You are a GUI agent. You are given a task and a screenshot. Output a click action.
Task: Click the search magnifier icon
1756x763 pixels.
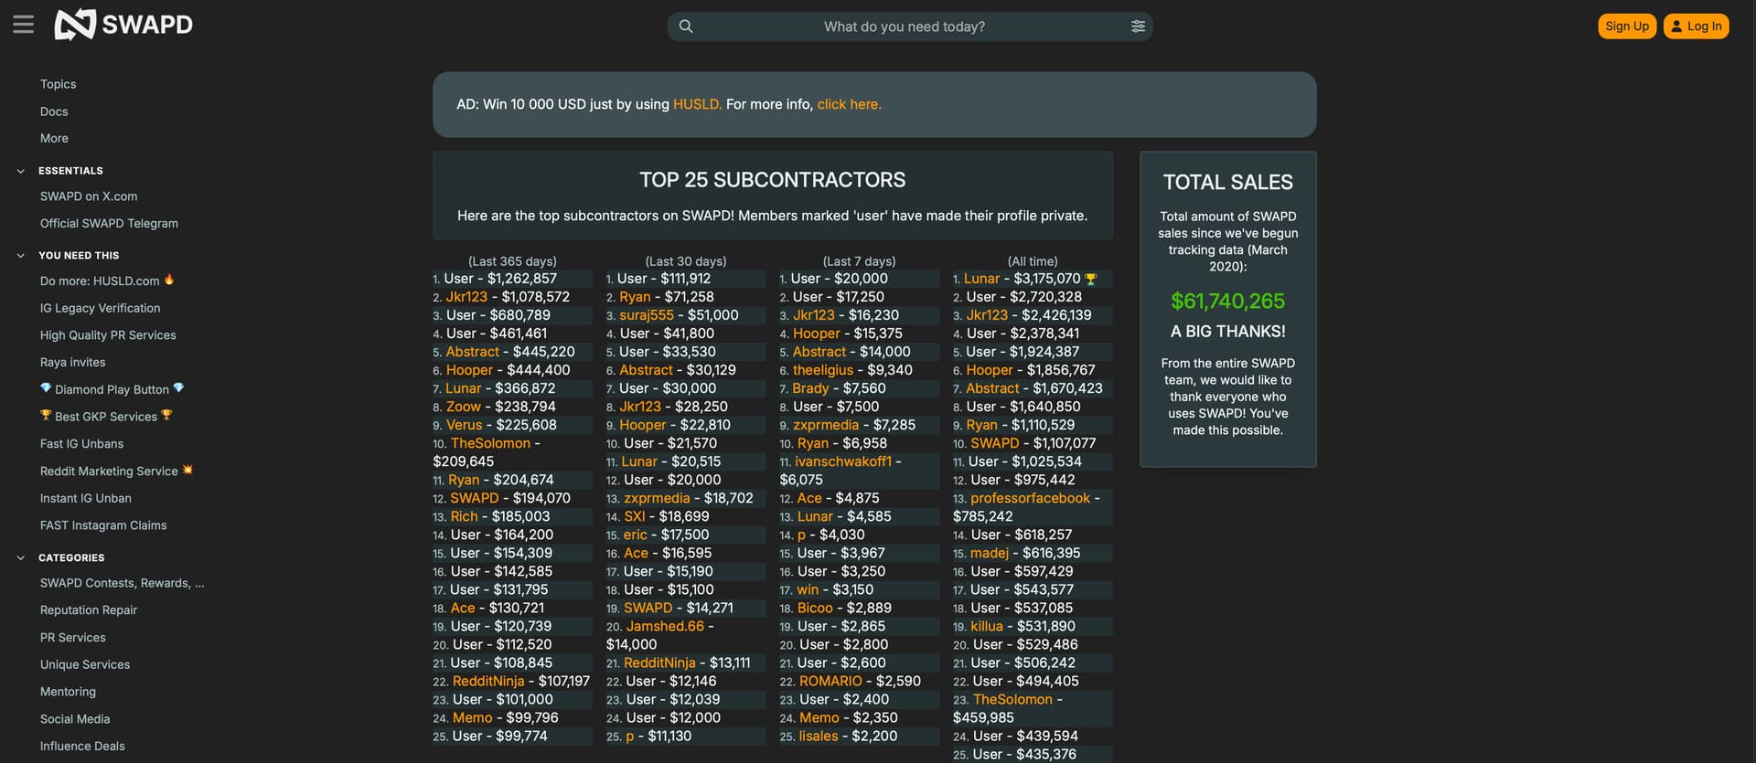click(x=686, y=26)
